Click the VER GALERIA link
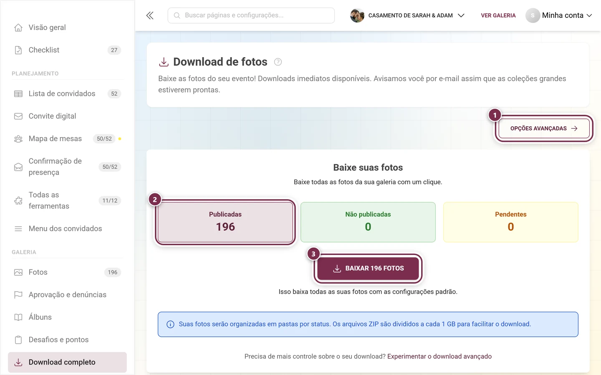The height and width of the screenshot is (375, 601). pyautogui.click(x=498, y=15)
